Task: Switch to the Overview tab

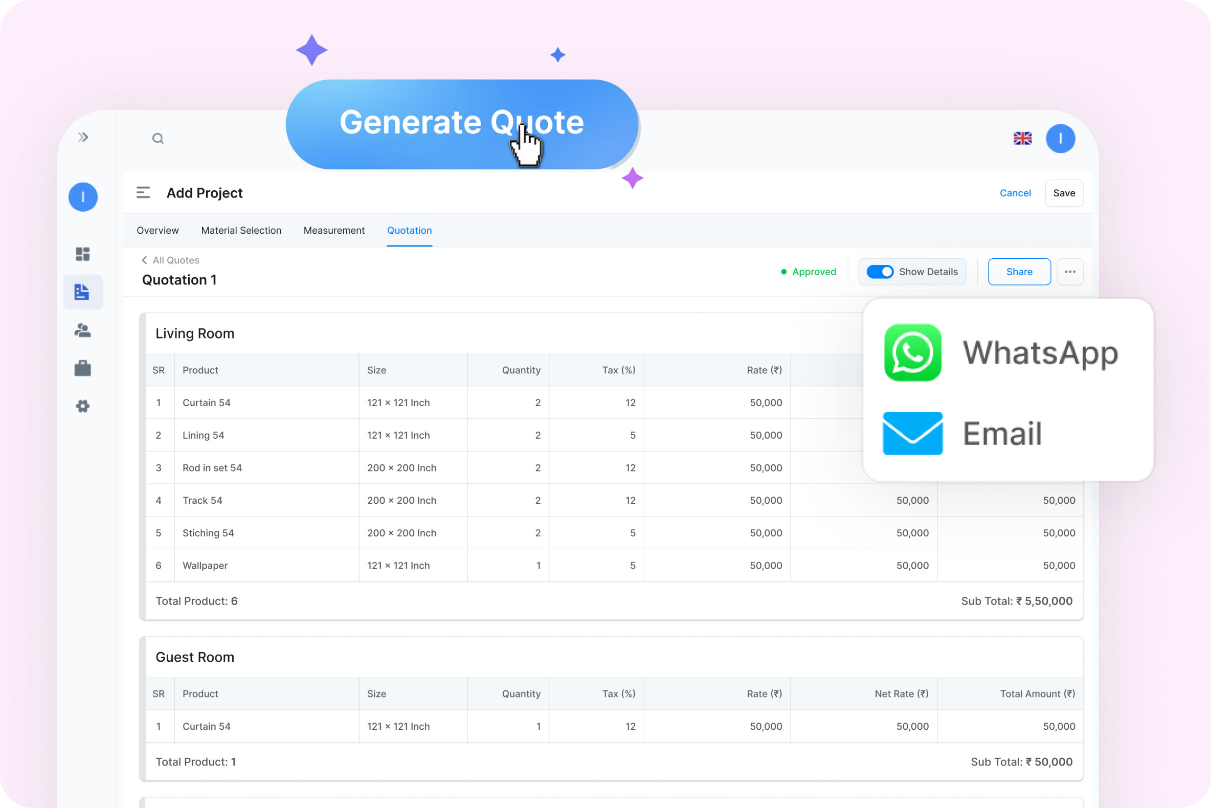Action: (x=158, y=230)
